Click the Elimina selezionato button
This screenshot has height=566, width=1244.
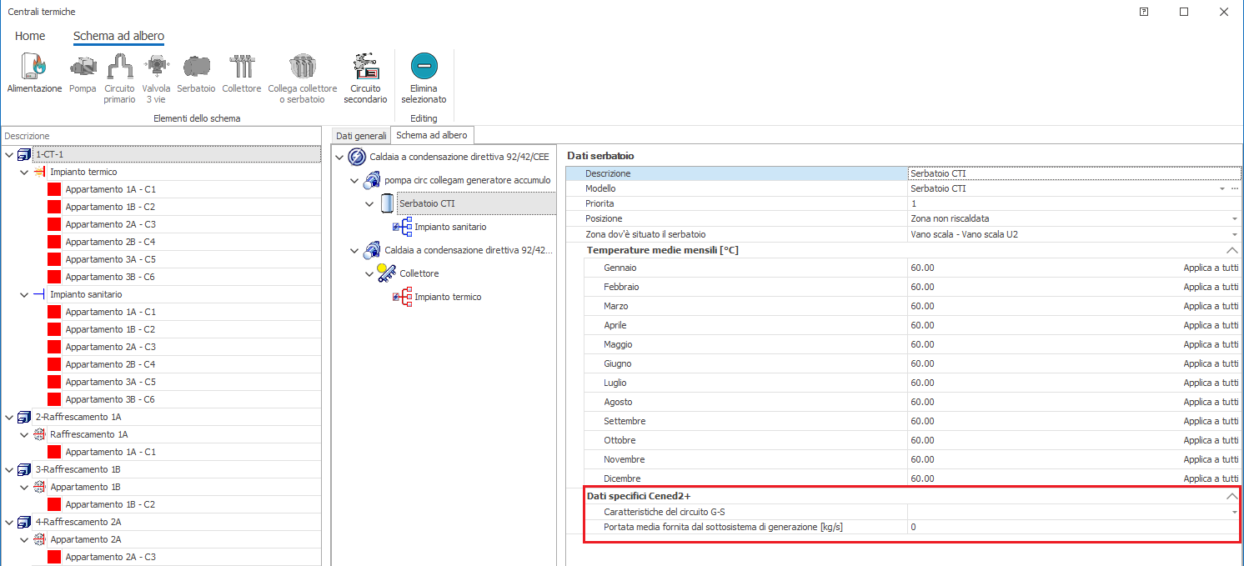pyautogui.click(x=424, y=68)
